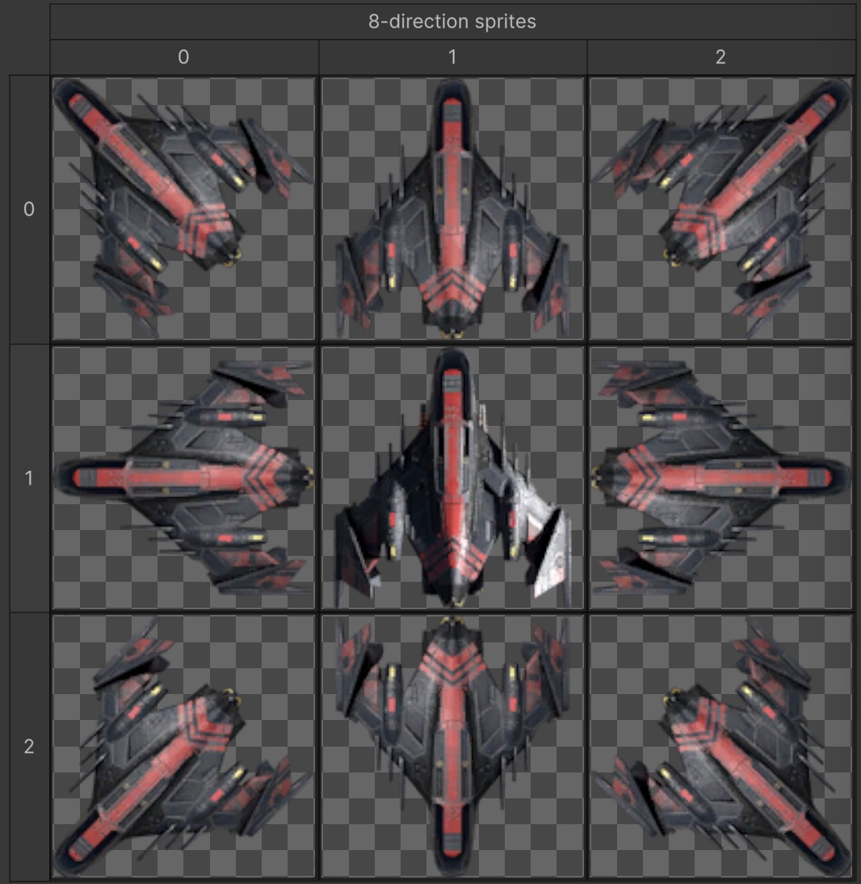Select column header 1
861x884 pixels.
pos(451,57)
